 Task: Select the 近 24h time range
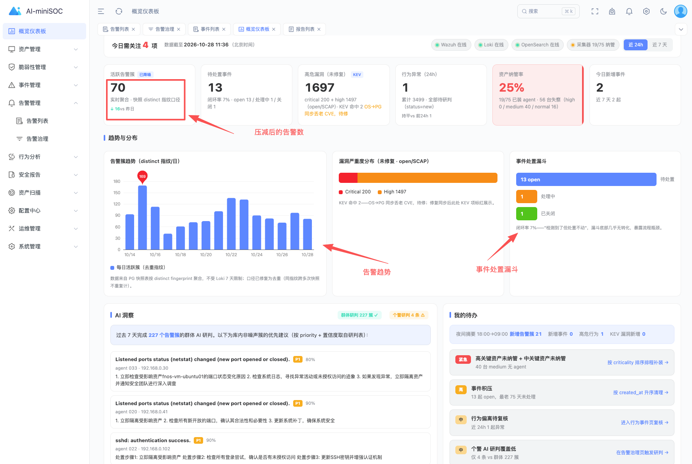tap(635, 45)
